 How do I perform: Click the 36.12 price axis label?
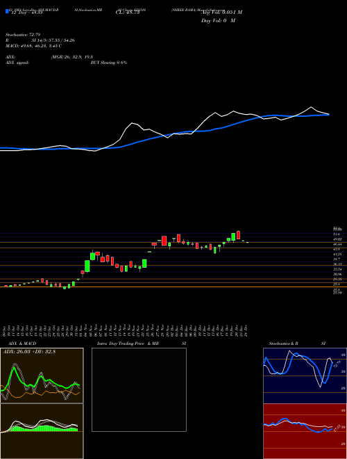pyautogui.click(x=337, y=264)
